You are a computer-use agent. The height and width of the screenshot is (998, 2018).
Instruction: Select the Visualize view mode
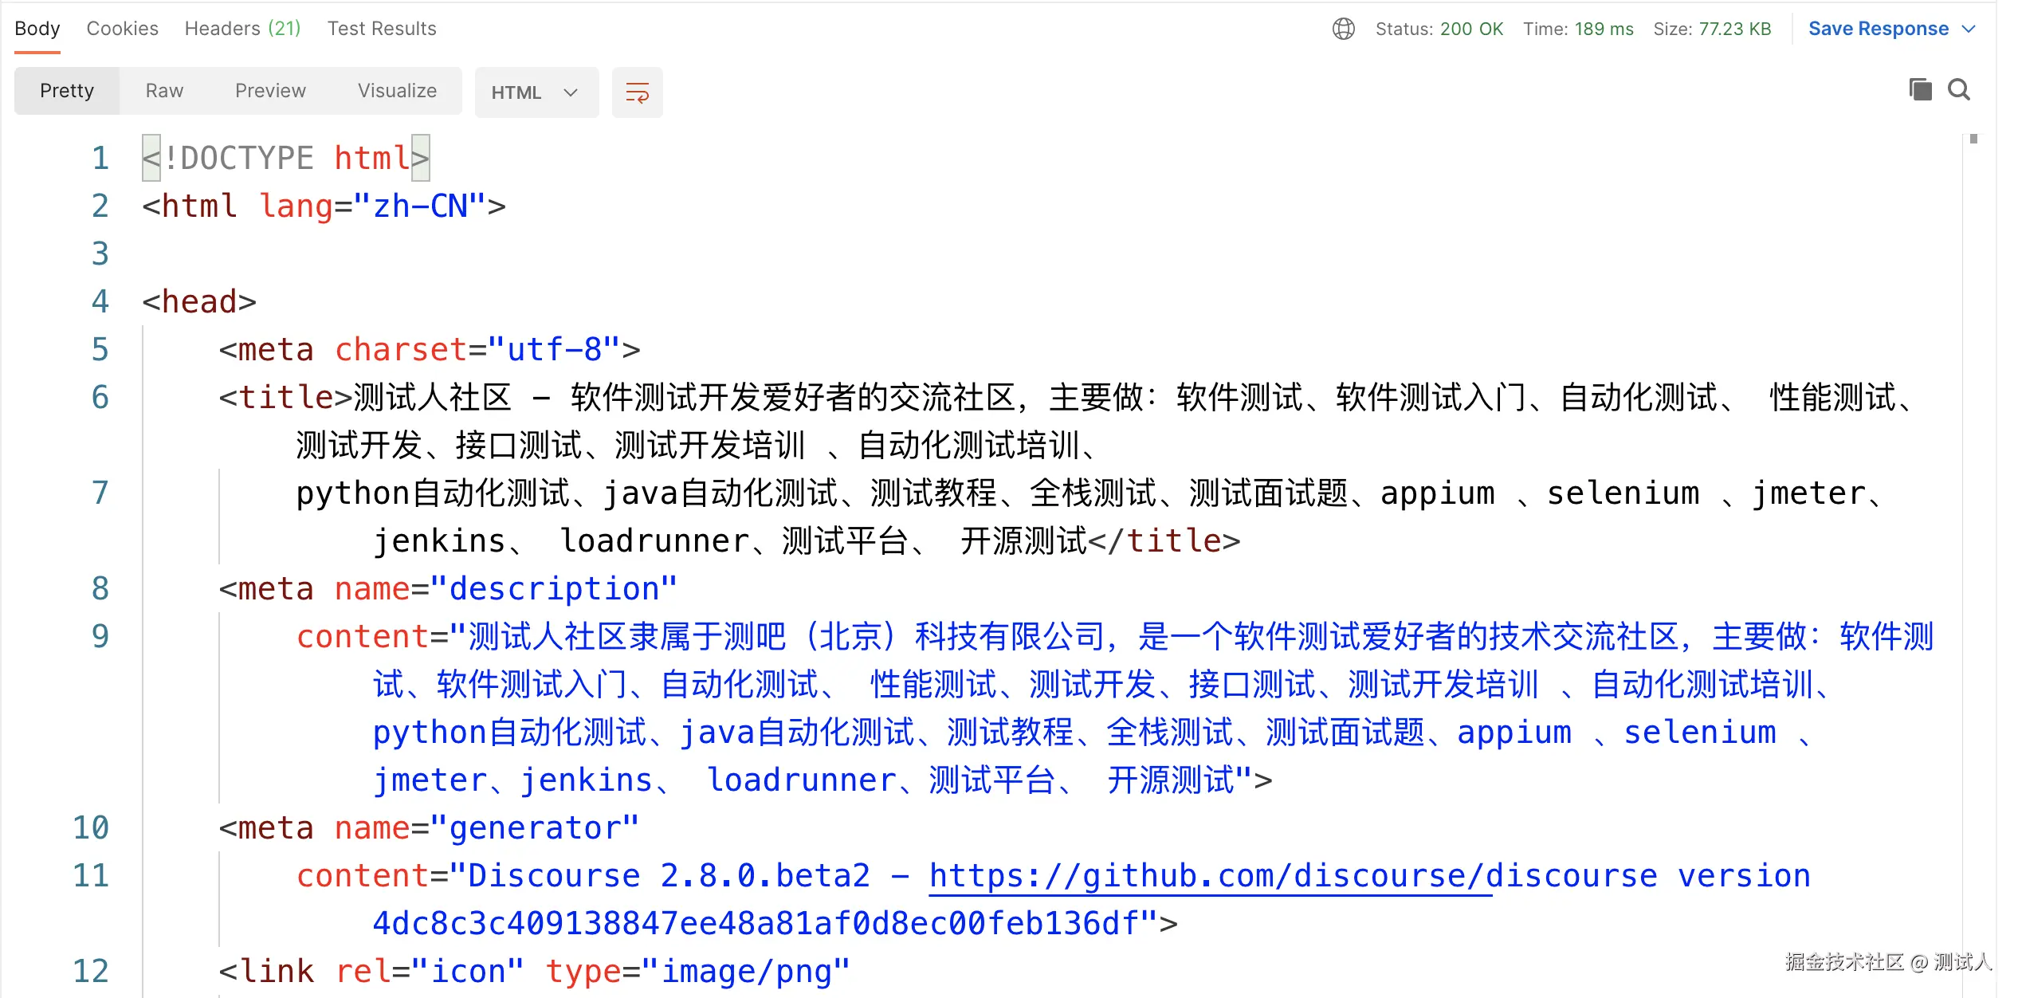(397, 91)
